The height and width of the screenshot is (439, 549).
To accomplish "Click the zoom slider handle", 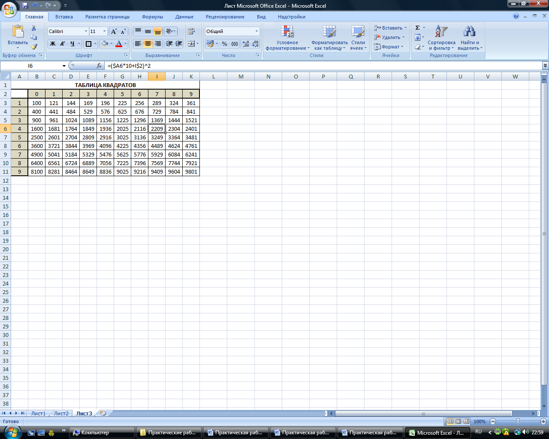I will click(x=518, y=421).
